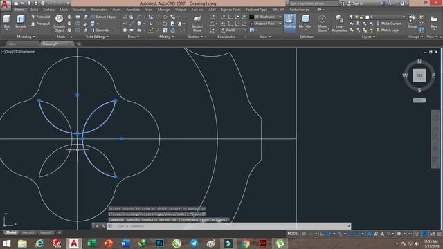Open uTorrent from the taskbar
The height and width of the screenshot is (249, 443).
pos(280,243)
